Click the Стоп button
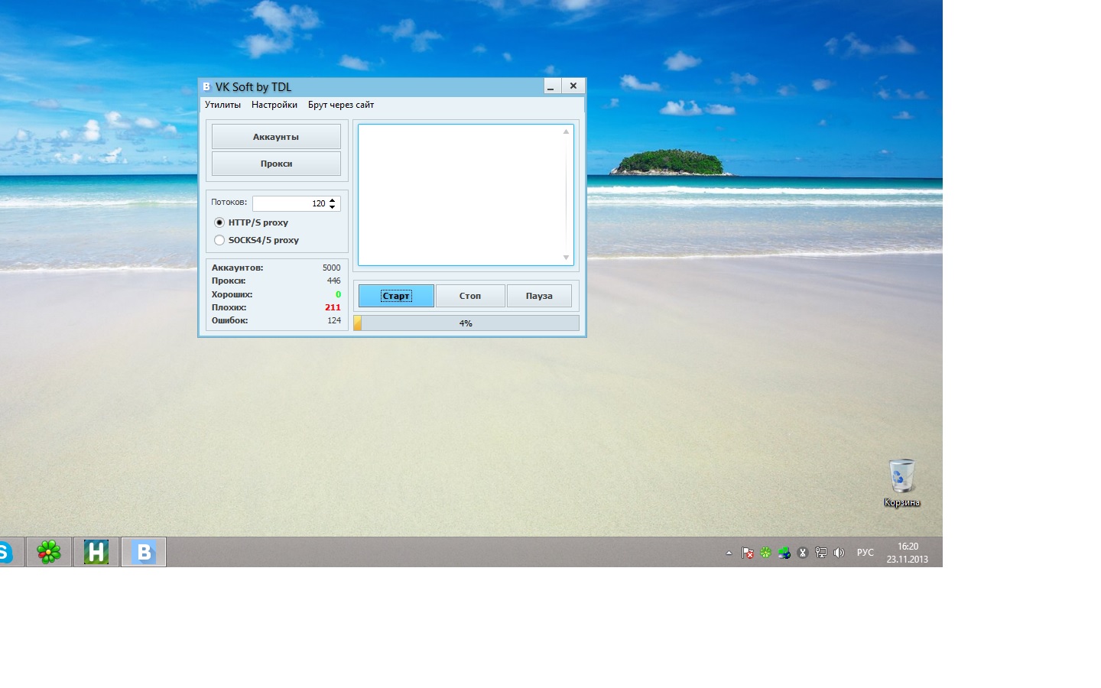The image size is (1101, 688). coord(470,296)
